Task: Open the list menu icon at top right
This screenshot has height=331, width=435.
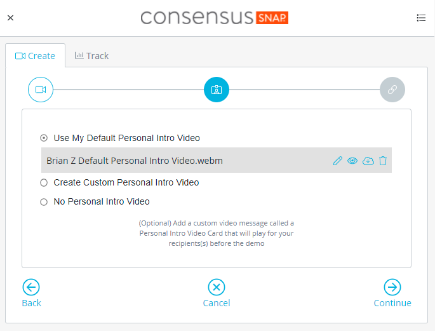Action: point(421,18)
